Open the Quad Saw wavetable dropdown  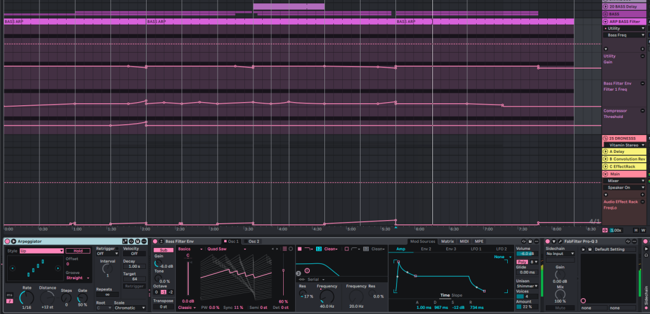(x=226, y=249)
